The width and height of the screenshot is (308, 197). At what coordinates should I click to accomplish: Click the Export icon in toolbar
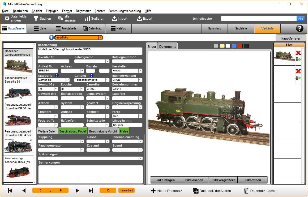click(x=139, y=19)
